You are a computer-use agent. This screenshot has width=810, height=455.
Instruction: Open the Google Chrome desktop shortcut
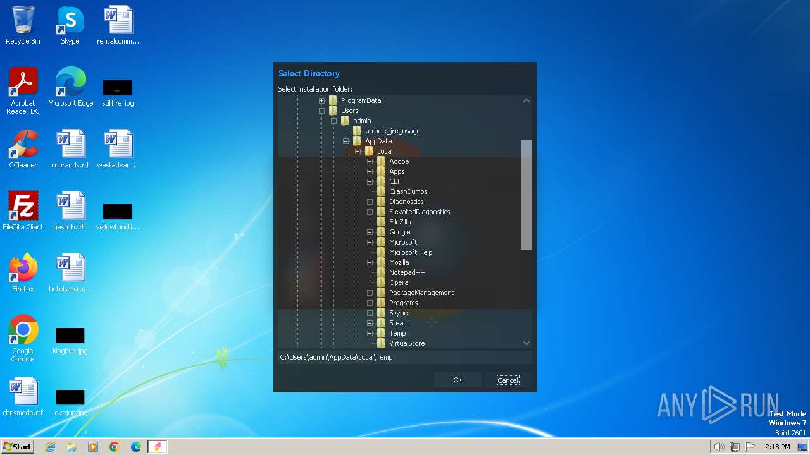coord(23,338)
